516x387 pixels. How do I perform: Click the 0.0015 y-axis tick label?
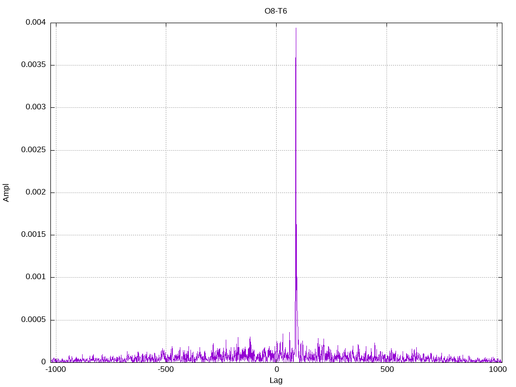tap(33, 235)
